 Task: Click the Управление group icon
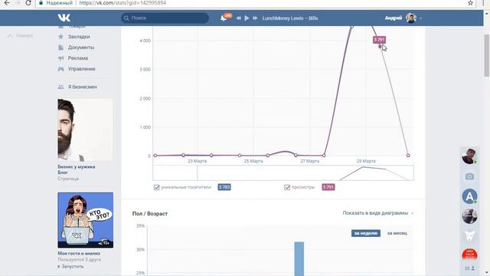(61, 69)
